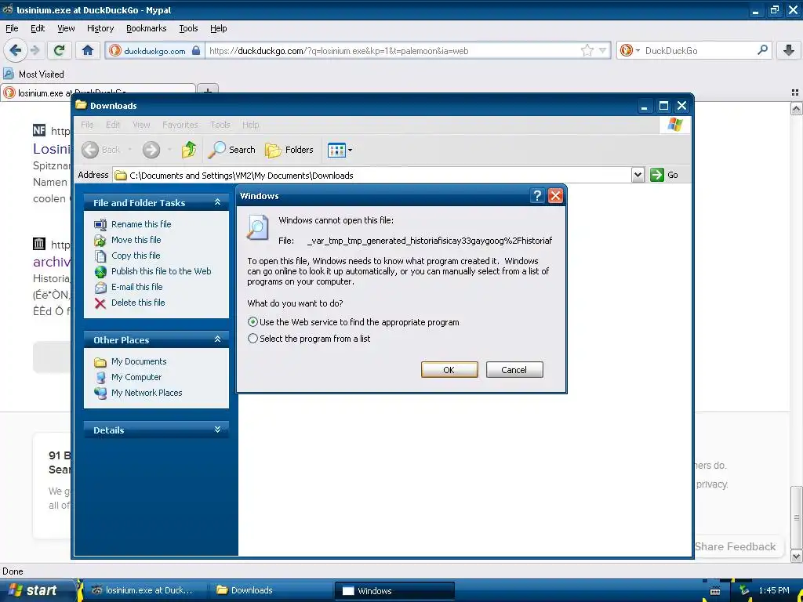Open the Address bar dropdown in Downloads window
The image size is (803, 602).
tap(638, 175)
